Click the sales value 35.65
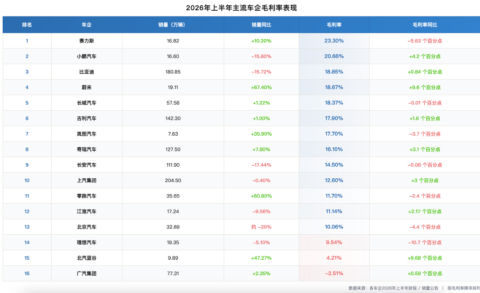The width and height of the screenshot is (480, 293). [173, 196]
